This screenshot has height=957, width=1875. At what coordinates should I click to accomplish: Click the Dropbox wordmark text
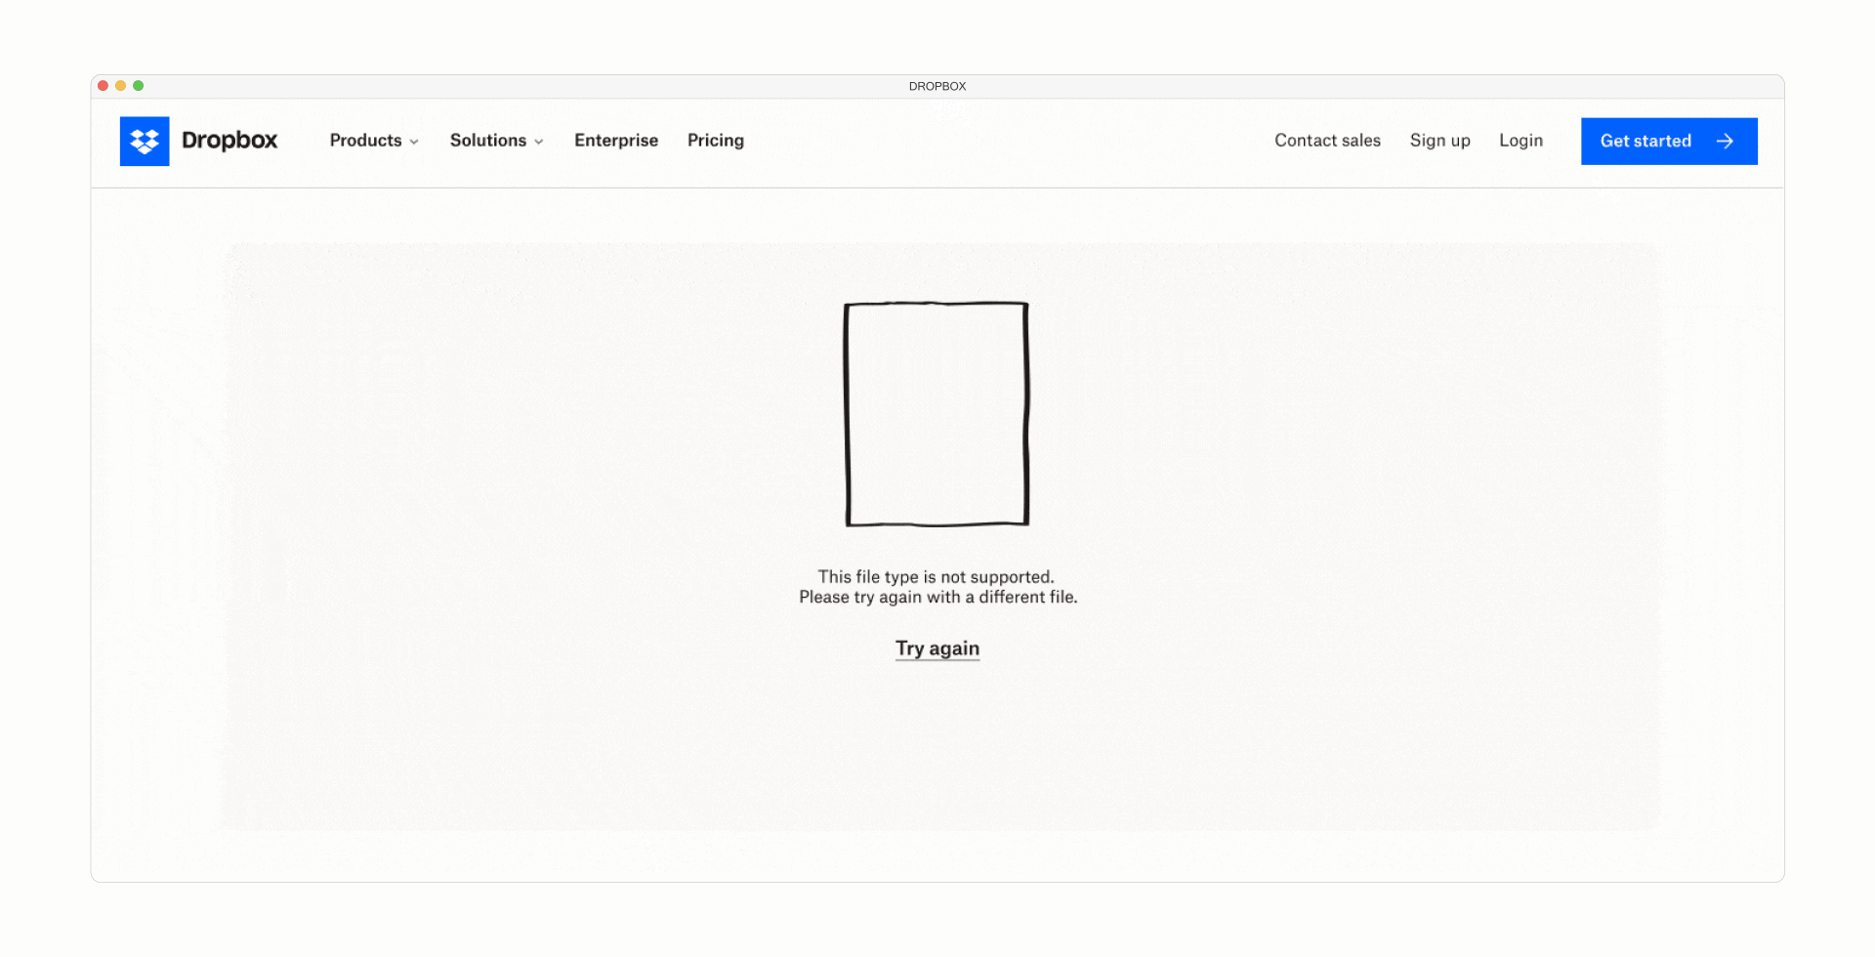coord(229,141)
